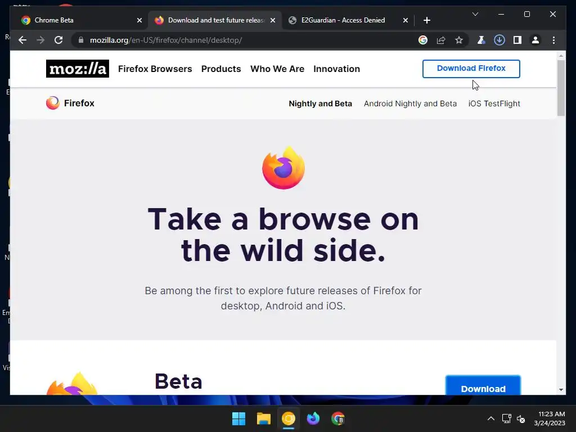Image resolution: width=576 pixels, height=432 pixels.
Task: Open the Windows Start menu
Action: (238, 418)
